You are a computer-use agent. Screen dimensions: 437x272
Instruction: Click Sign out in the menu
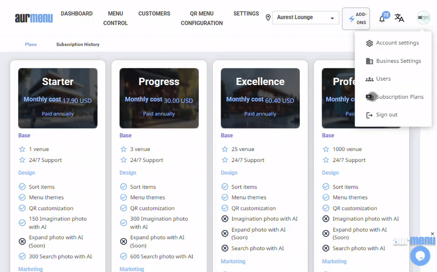point(387,115)
